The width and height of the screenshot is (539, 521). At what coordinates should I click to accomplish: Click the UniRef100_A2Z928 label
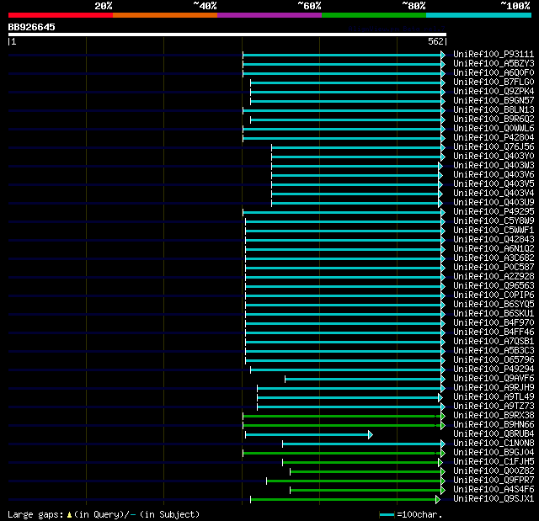pos(494,277)
